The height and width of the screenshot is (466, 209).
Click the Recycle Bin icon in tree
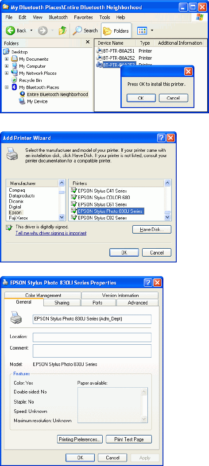coord(14,80)
